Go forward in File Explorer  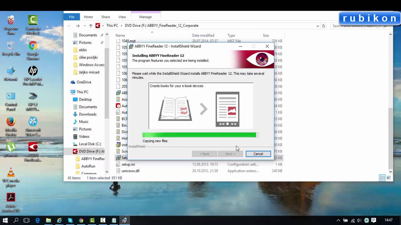pos(78,26)
